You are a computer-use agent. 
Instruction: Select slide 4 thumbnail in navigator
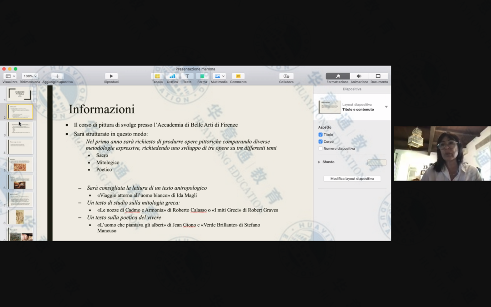[20, 146]
